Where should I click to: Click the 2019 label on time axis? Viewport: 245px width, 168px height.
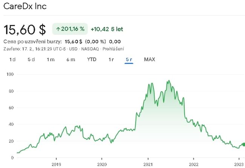click(56, 164)
